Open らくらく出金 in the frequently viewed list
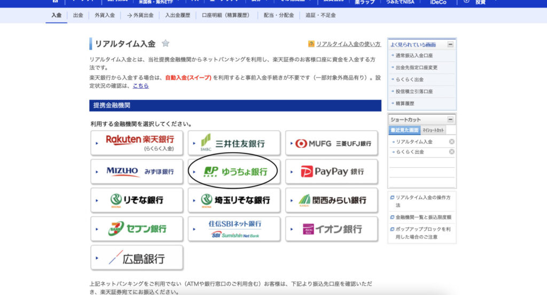 tap(409, 80)
